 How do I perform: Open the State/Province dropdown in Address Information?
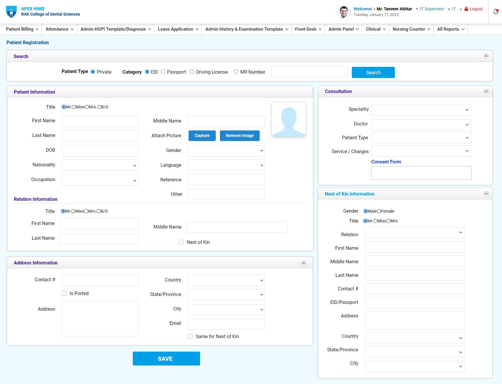click(x=226, y=294)
